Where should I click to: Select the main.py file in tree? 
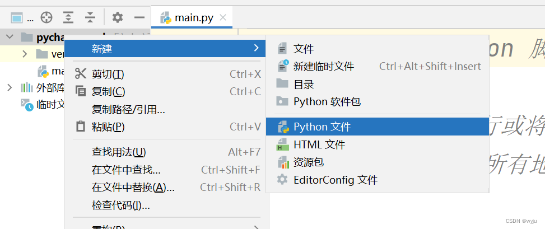tap(51, 71)
